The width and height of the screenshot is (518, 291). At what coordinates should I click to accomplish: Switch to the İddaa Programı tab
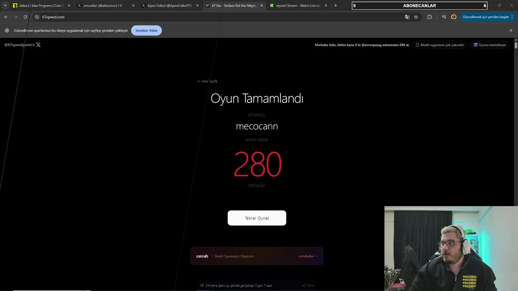point(42,6)
